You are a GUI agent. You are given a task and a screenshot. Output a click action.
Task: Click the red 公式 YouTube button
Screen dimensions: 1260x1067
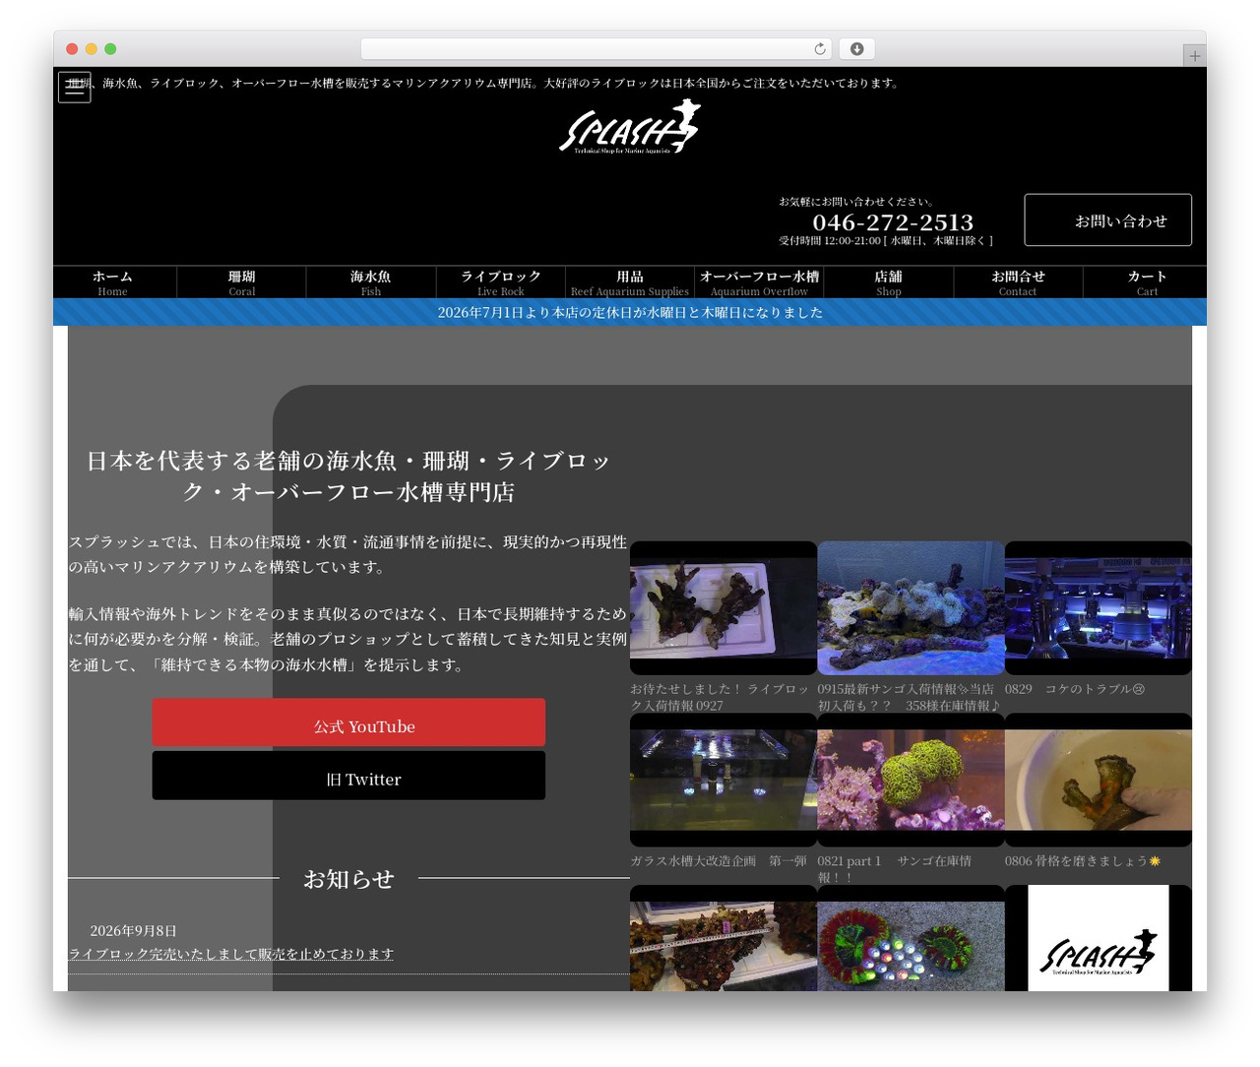[348, 722]
